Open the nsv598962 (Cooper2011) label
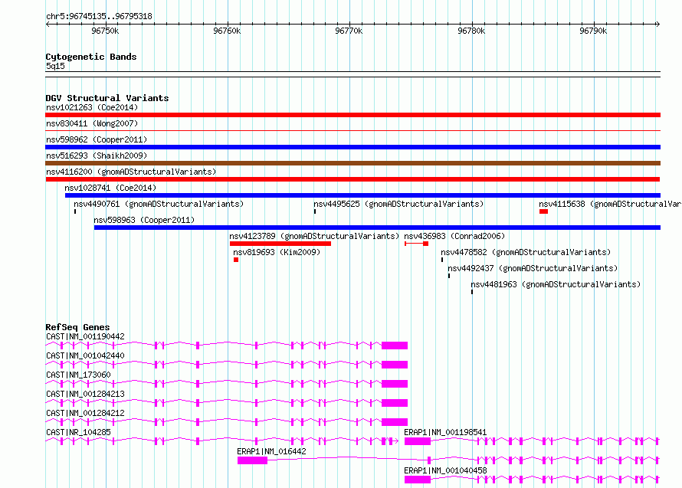This screenshot has width=682, height=488. point(97,139)
